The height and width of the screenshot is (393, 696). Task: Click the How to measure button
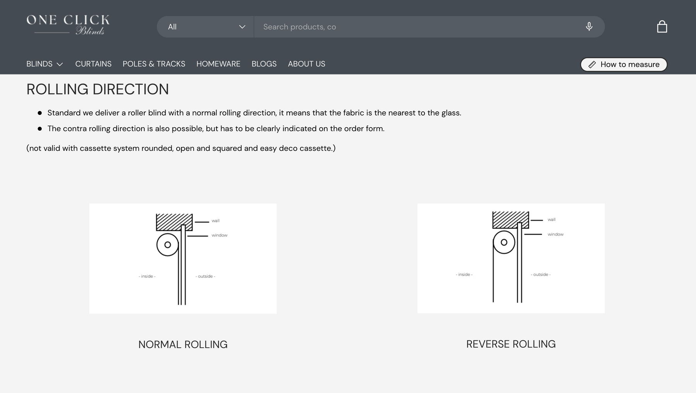tap(624, 65)
